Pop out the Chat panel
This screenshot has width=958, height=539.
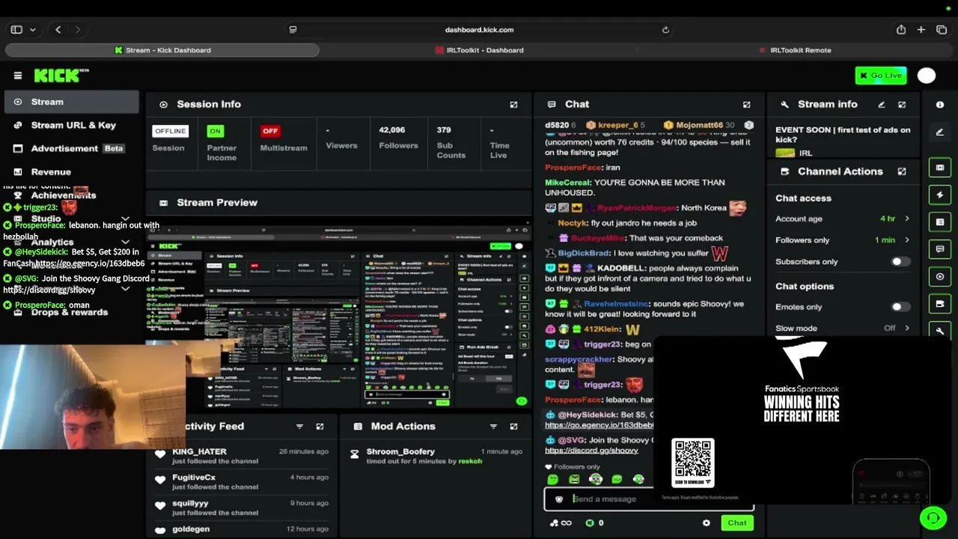click(746, 105)
